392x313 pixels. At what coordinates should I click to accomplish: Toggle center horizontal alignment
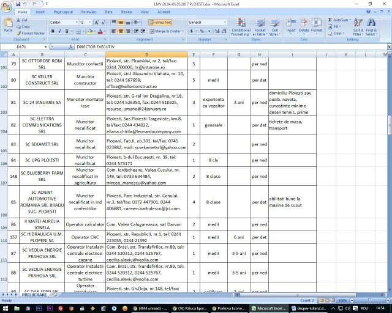tap(121, 31)
